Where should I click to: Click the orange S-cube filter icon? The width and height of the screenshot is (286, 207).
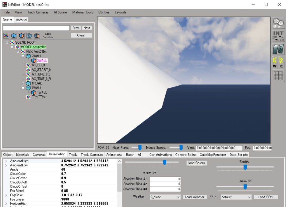(37, 36)
